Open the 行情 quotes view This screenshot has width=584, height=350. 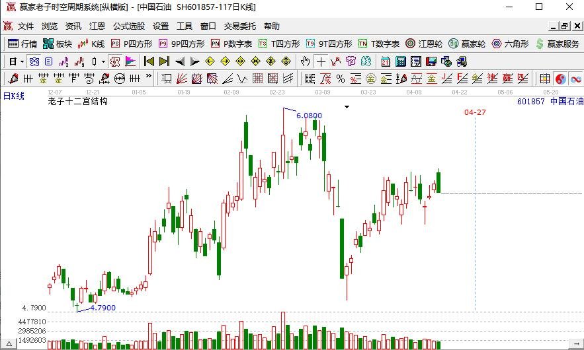[x=22, y=44]
